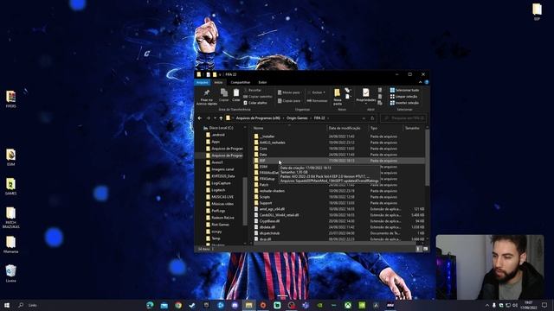The width and height of the screenshot is (554, 311).
Task: Select the Data folder row
Action: (x=338, y=155)
